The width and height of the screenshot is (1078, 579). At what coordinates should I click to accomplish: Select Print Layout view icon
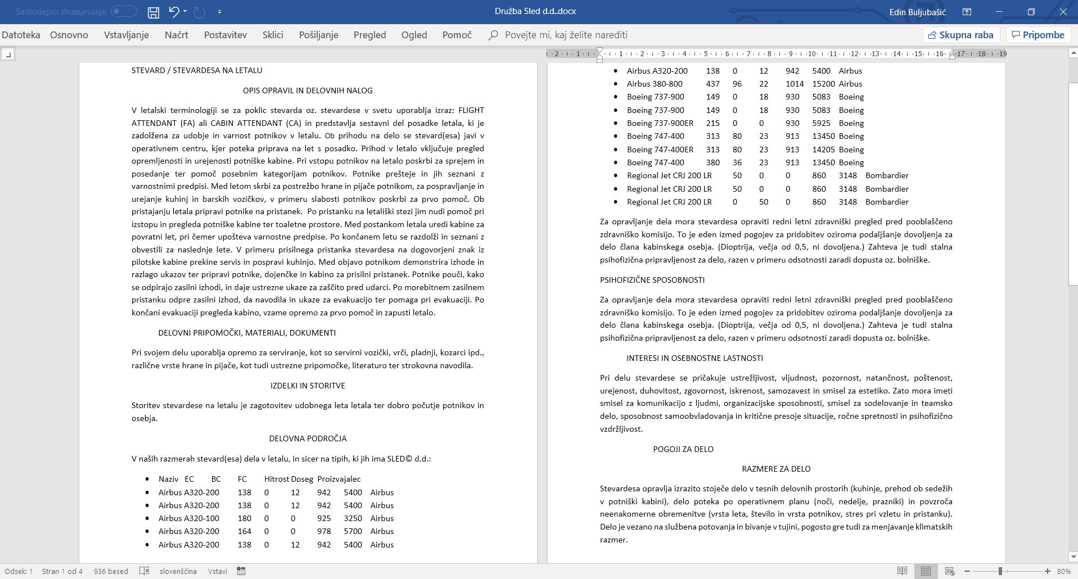click(x=926, y=571)
